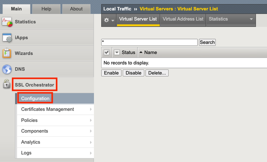This screenshot has width=267, height=162.
Task: Open the SSL Orchestrator sidebar section
Action: coord(35,85)
